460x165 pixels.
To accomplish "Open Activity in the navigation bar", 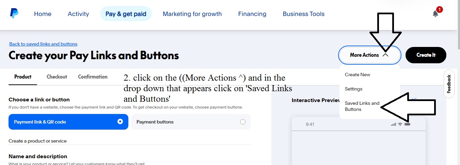I will point(78,14).
